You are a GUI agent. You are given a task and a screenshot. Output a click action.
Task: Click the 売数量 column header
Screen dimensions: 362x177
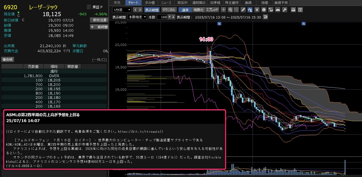pyautogui.click(x=33, y=67)
